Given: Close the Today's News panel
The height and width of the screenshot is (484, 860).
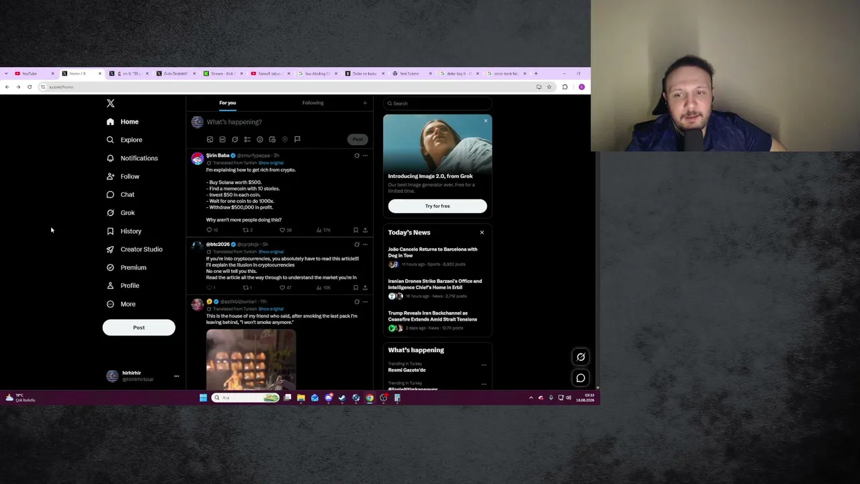Looking at the screenshot, I should click(482, 233).
